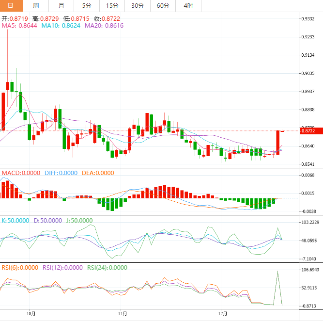323x323 pixels.
Task: Click the -0.0038 MACD axis label
Action: coord(308,211)
